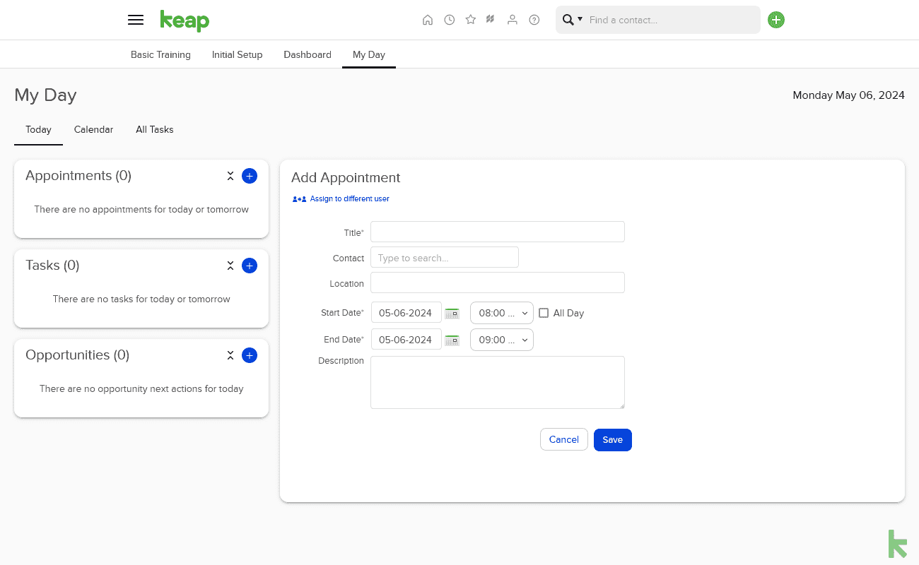The width and height of the screenshot is (919, 565).
Task: Save the appointment
Action: (x=613, y=440)
